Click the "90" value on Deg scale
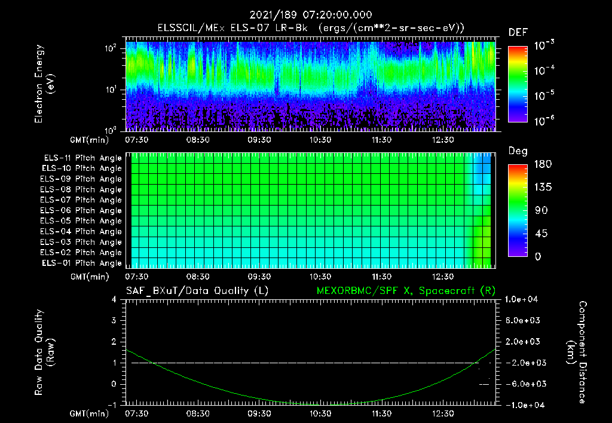The image size is (612, 423). [x=541, y=210]
